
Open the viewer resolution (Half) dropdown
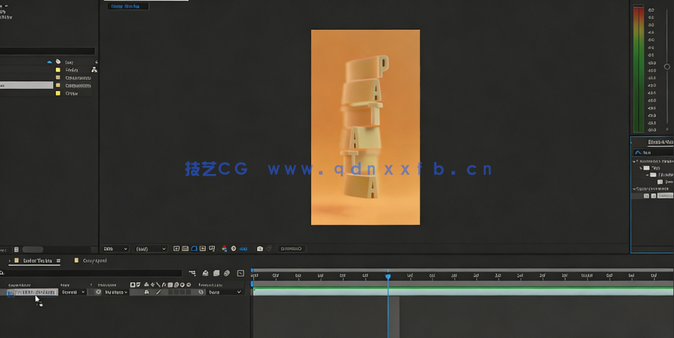point(150,249)
